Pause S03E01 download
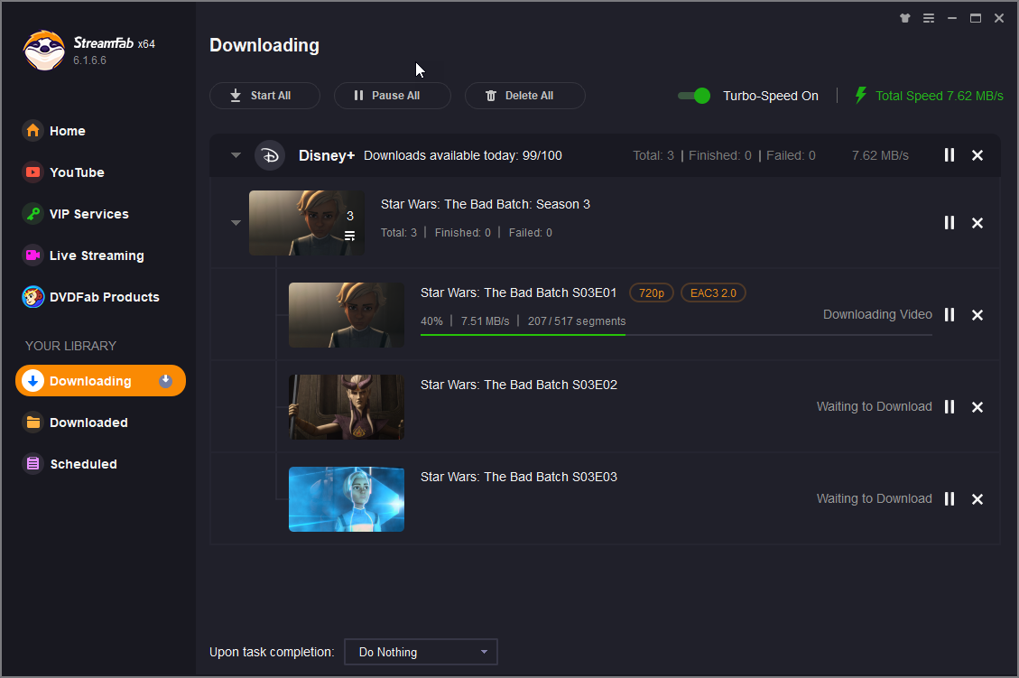This screenshot has width=1019, height=678. (950, 314)
